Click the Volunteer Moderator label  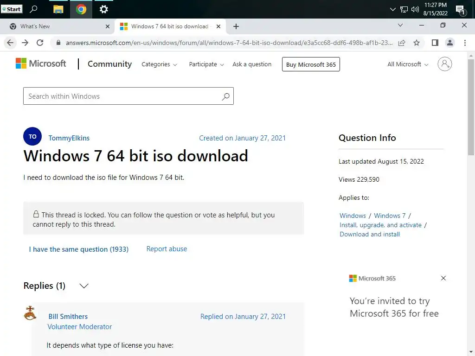(x=80, y=327)
